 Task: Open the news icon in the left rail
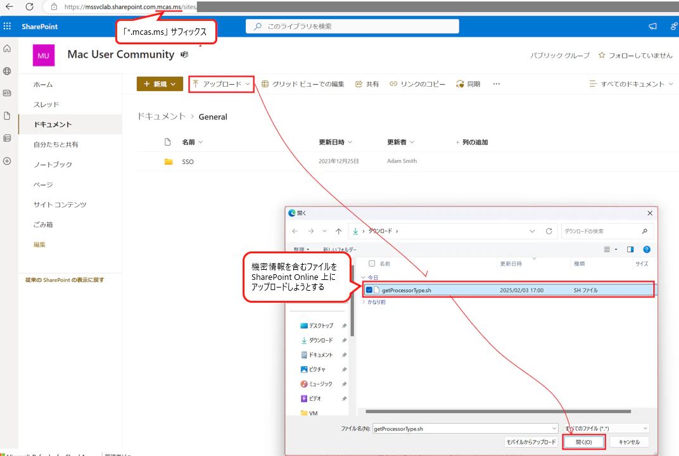7,93
